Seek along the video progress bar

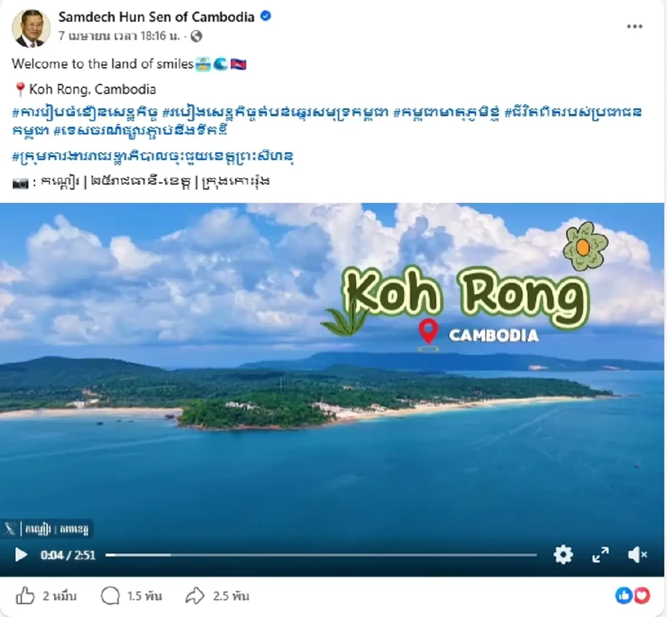tap(321, 555)
